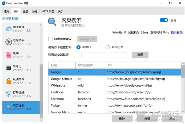
Task: Click plugin list scrollbar down arrow
Action: pyautogui.click(x=41, y=120)
